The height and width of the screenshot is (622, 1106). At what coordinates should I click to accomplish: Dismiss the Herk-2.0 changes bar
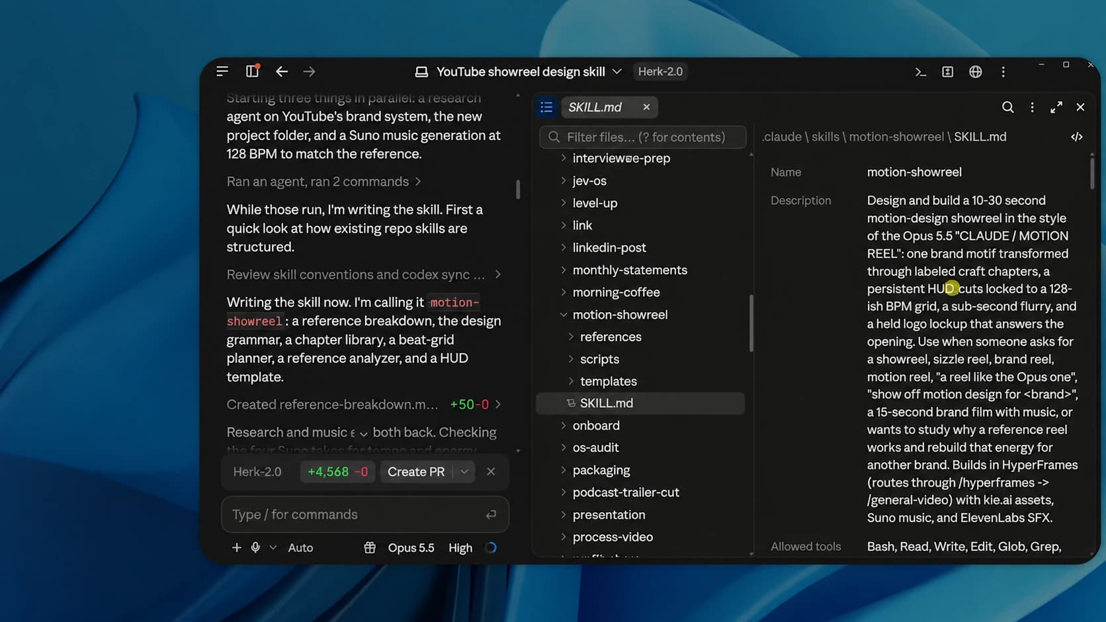click(491, 472)
